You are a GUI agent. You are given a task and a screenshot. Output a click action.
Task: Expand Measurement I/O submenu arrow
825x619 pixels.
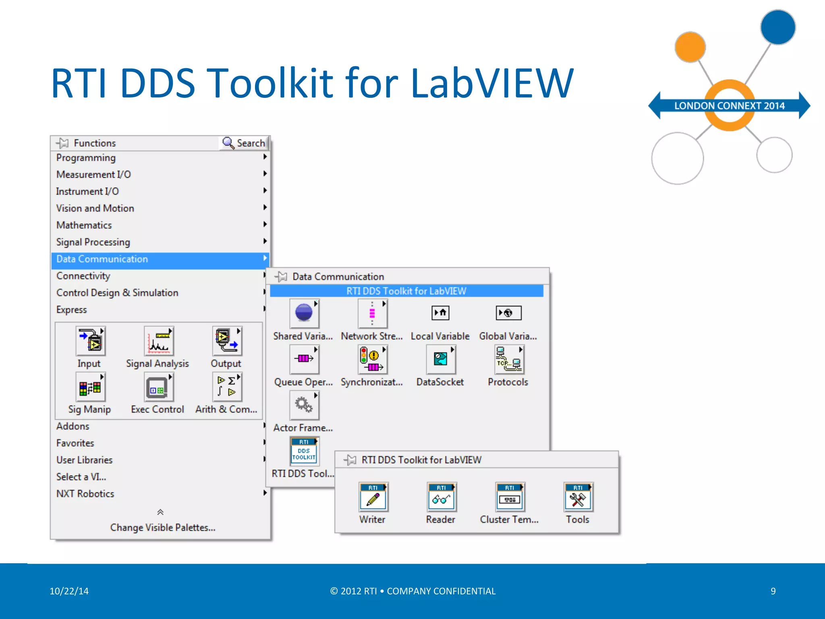tap(265, 173)
